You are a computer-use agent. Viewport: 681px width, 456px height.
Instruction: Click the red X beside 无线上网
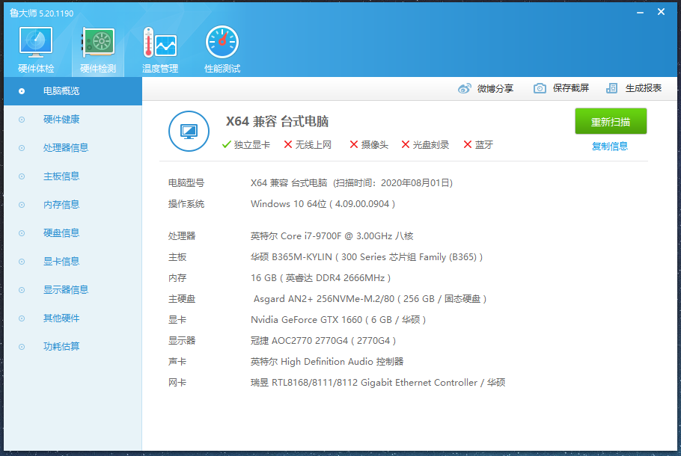pyautogui.click(x=288, y=144)
